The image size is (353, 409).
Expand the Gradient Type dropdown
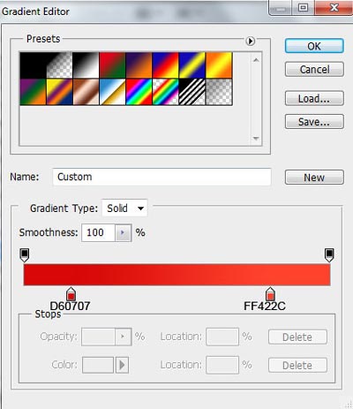click(124, 208)
